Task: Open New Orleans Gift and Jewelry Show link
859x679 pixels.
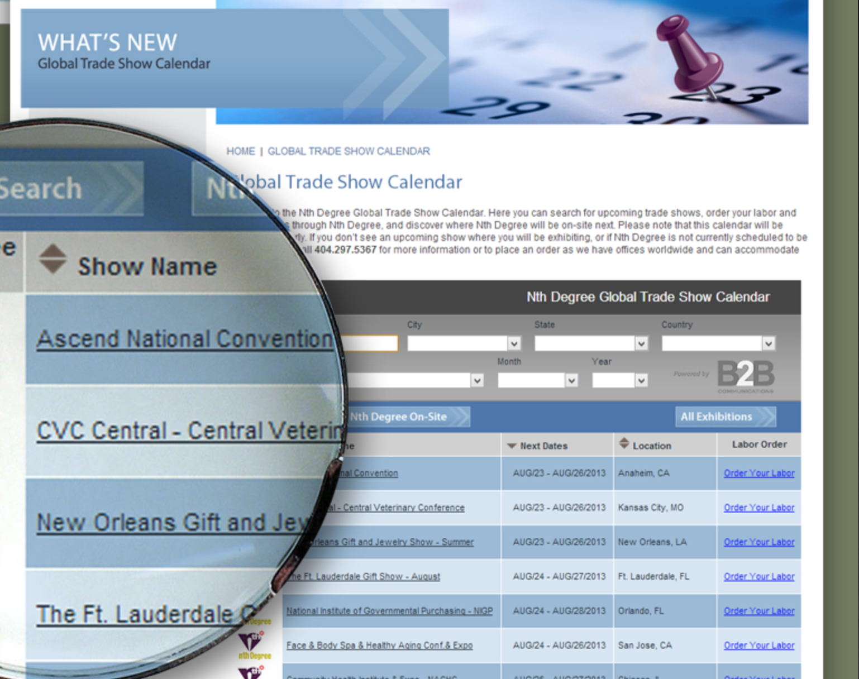Action: click(x=391, y=542)
